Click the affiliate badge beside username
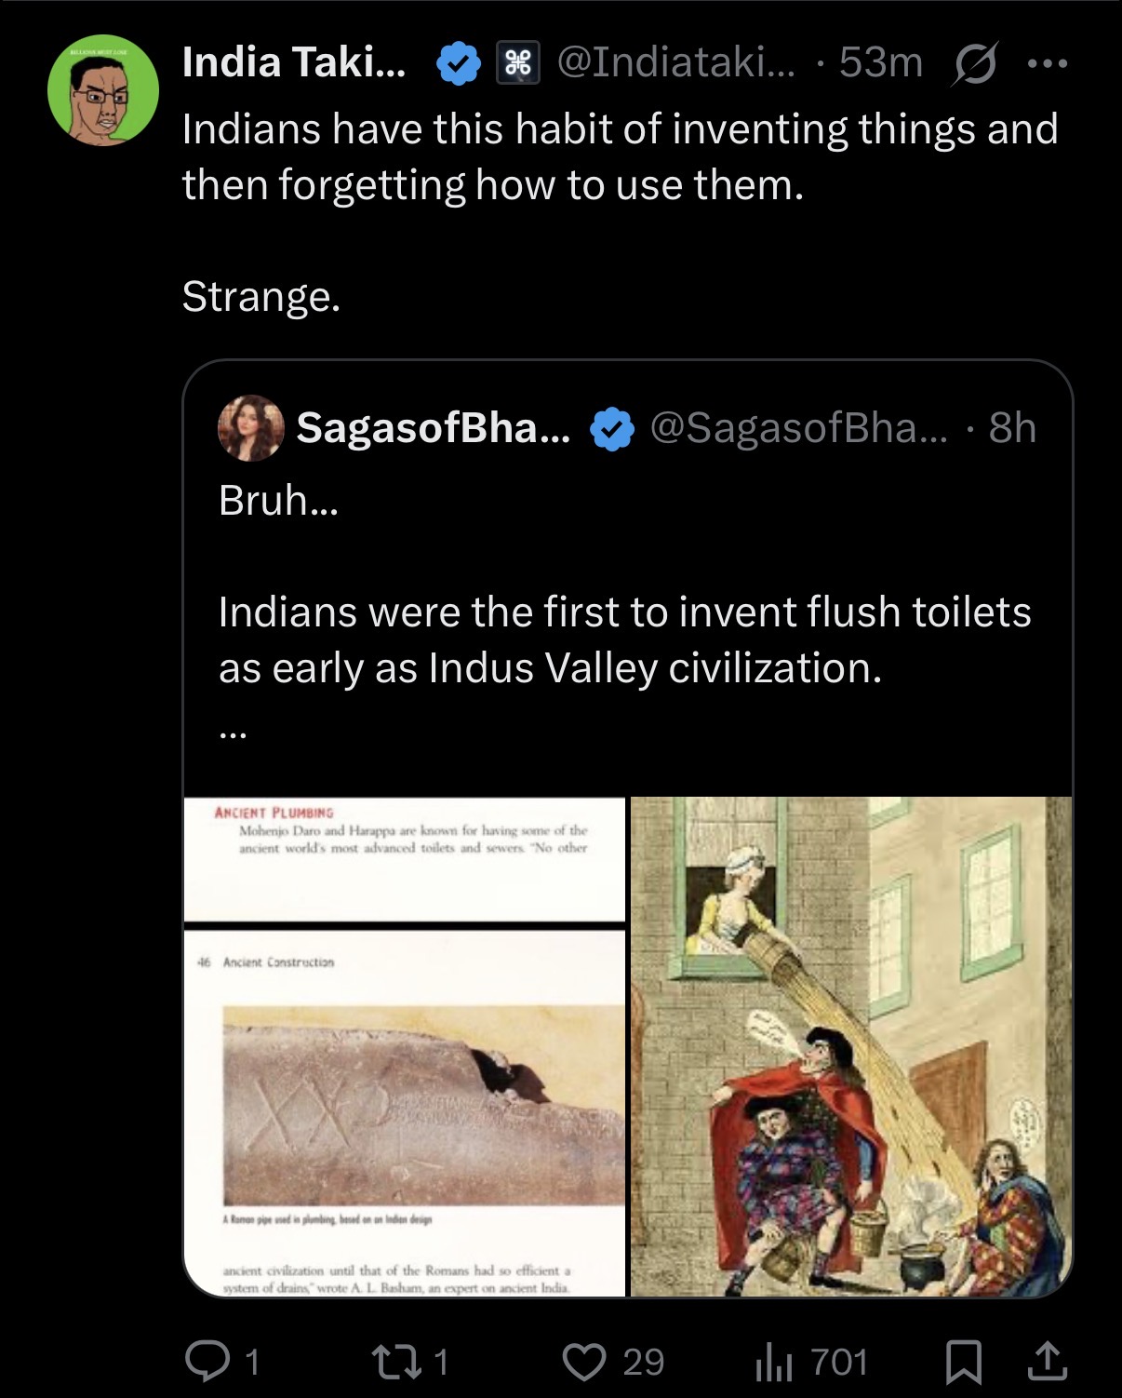1122x1398 pixels. pyautogui.click(x=518, y=63)
